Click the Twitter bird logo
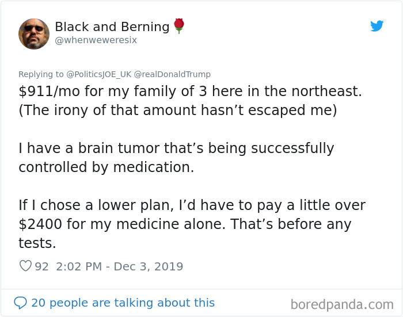Image resolution: width=403 pixels, height=317 pixels. (x=377, y=26)
